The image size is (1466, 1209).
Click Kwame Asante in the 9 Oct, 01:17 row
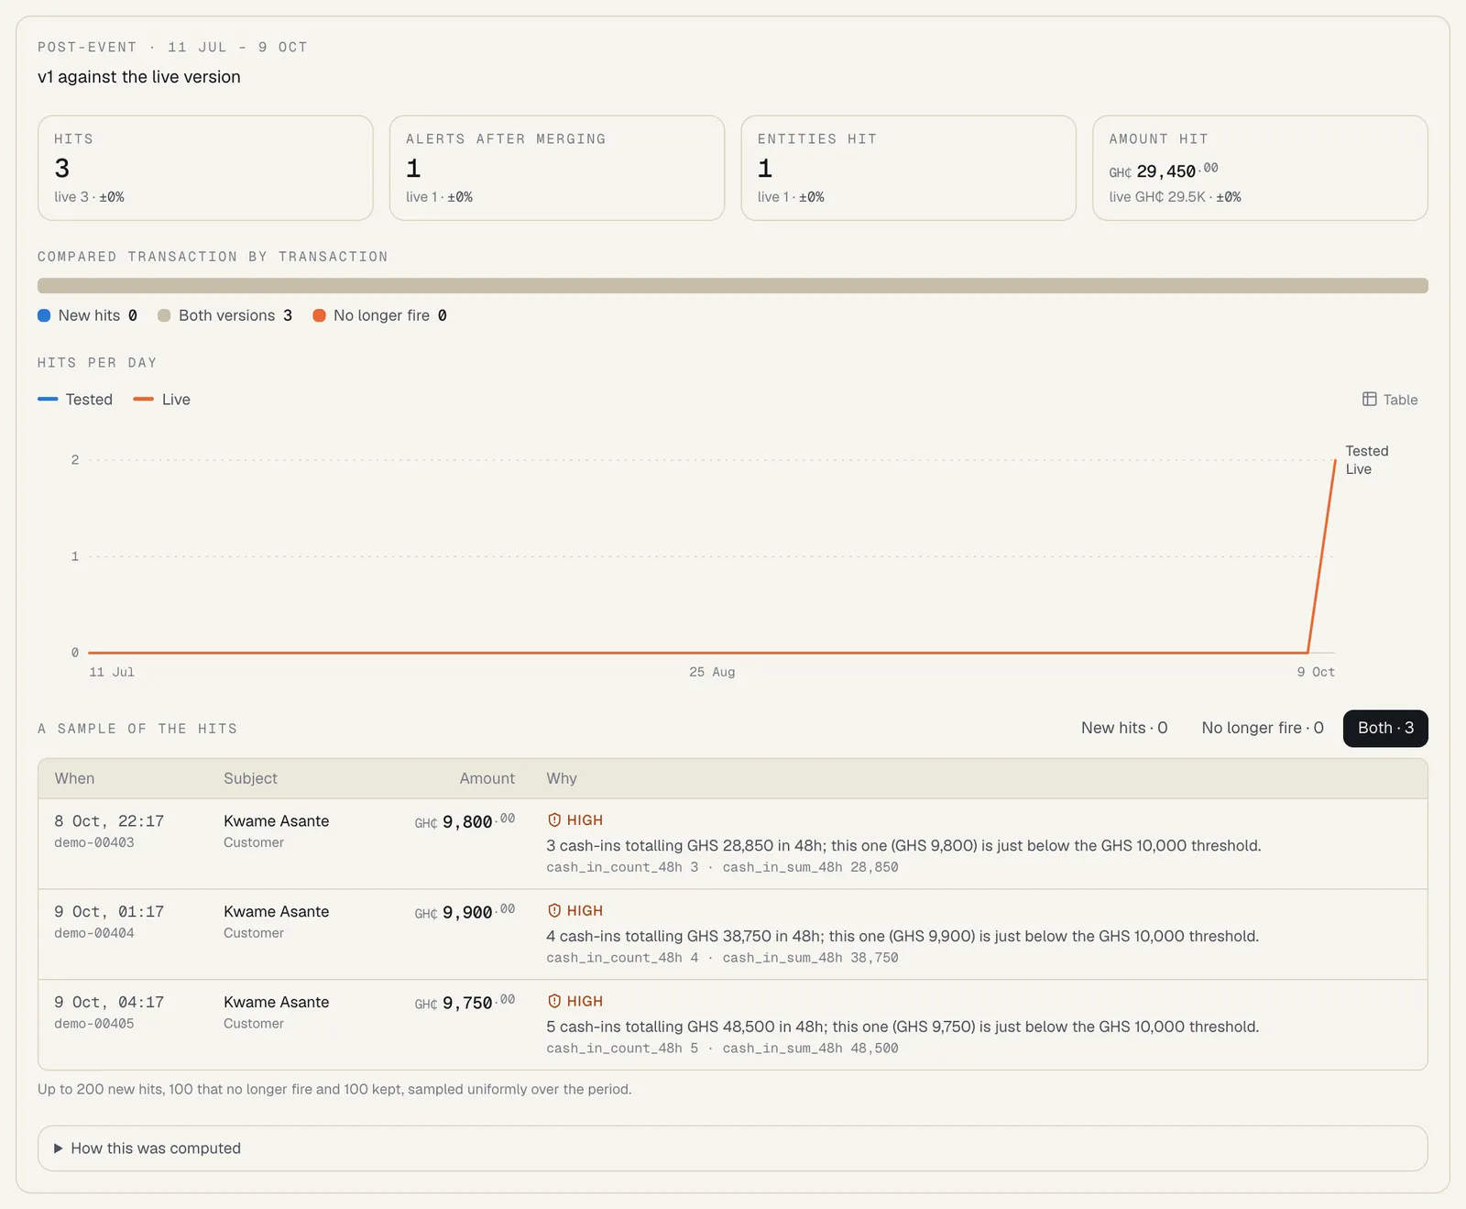(x=276, y=912)
